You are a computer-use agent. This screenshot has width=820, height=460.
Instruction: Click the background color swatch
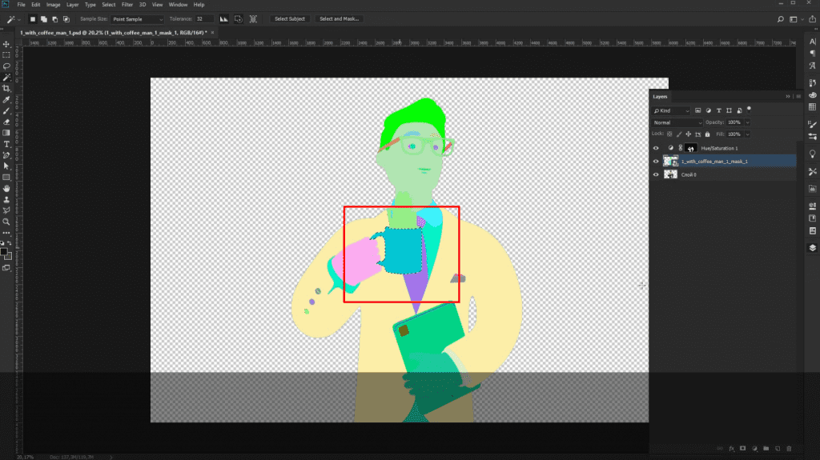(x=8, y=256)
